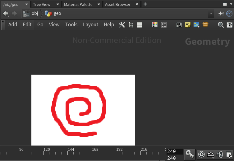Toggle the eye display options

click(x=230, y=25)
